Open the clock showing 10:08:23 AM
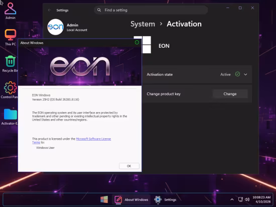 (x=261, y=199)
